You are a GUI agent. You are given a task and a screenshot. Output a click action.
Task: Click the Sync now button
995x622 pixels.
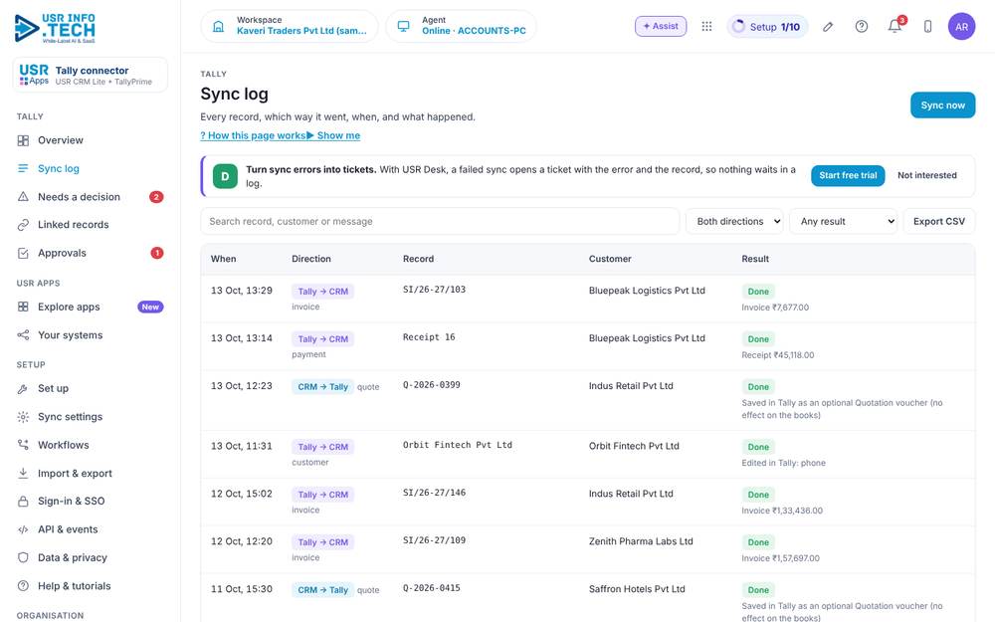pos(942,105)
